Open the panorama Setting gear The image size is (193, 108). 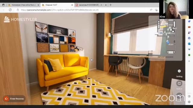pos(179,71)
